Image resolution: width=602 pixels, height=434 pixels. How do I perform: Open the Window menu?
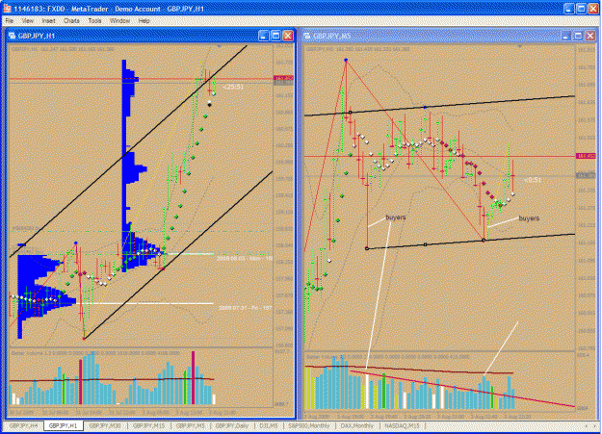(119, 21)
